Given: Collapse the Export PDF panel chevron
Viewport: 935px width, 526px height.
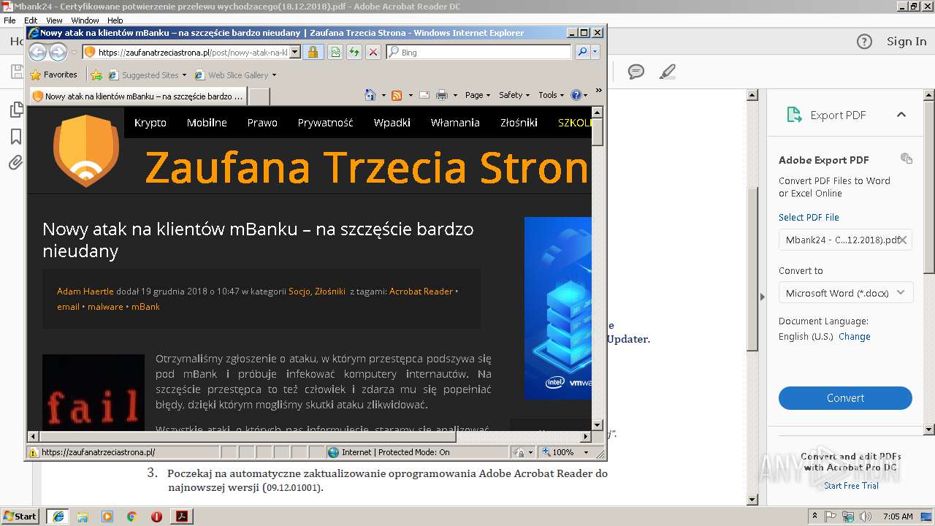Looking at the screenshot, I should [x=901, y=115].
